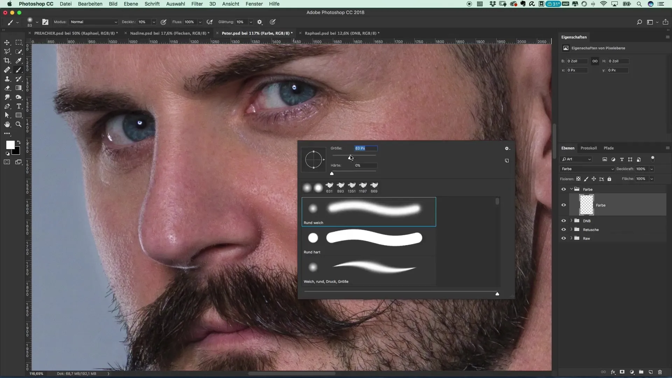672x378 pixels.
Task: Collapse the Farbe layer group
Action: click(571, 189)
